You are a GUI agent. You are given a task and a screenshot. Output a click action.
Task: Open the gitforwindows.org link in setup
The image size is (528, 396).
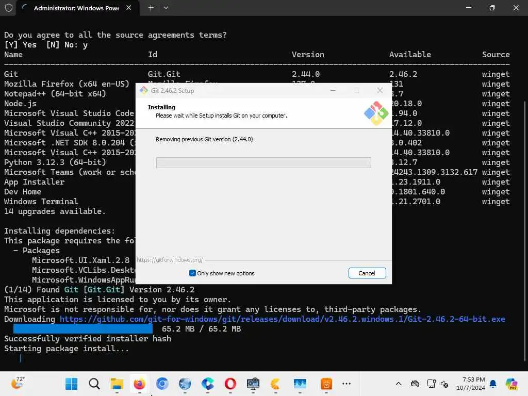pos(170,260)
